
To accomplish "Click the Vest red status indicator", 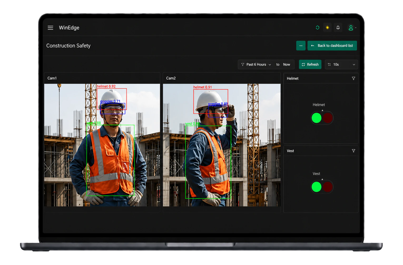I will tap(328, 187).
